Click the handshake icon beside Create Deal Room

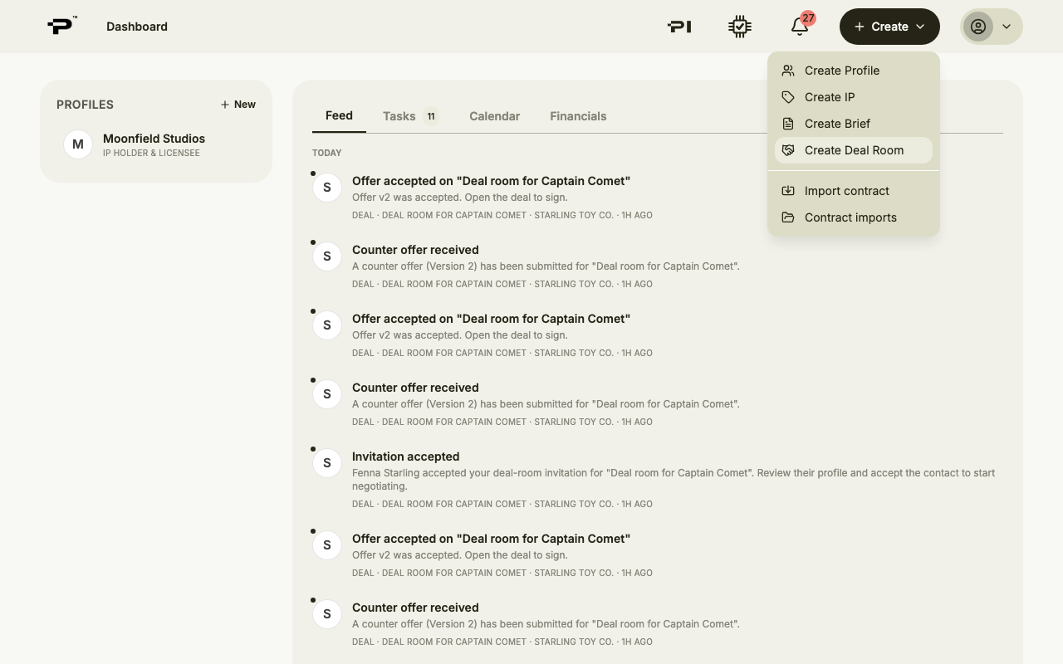click(788, 150)
